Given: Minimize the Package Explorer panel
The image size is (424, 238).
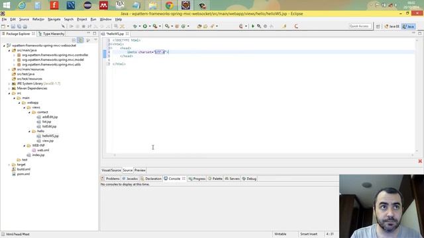Looking at the screenshot, I should (88, 34).
